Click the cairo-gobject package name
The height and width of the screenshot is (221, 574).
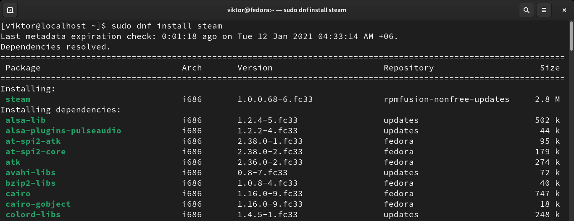[x=38, y=204]
